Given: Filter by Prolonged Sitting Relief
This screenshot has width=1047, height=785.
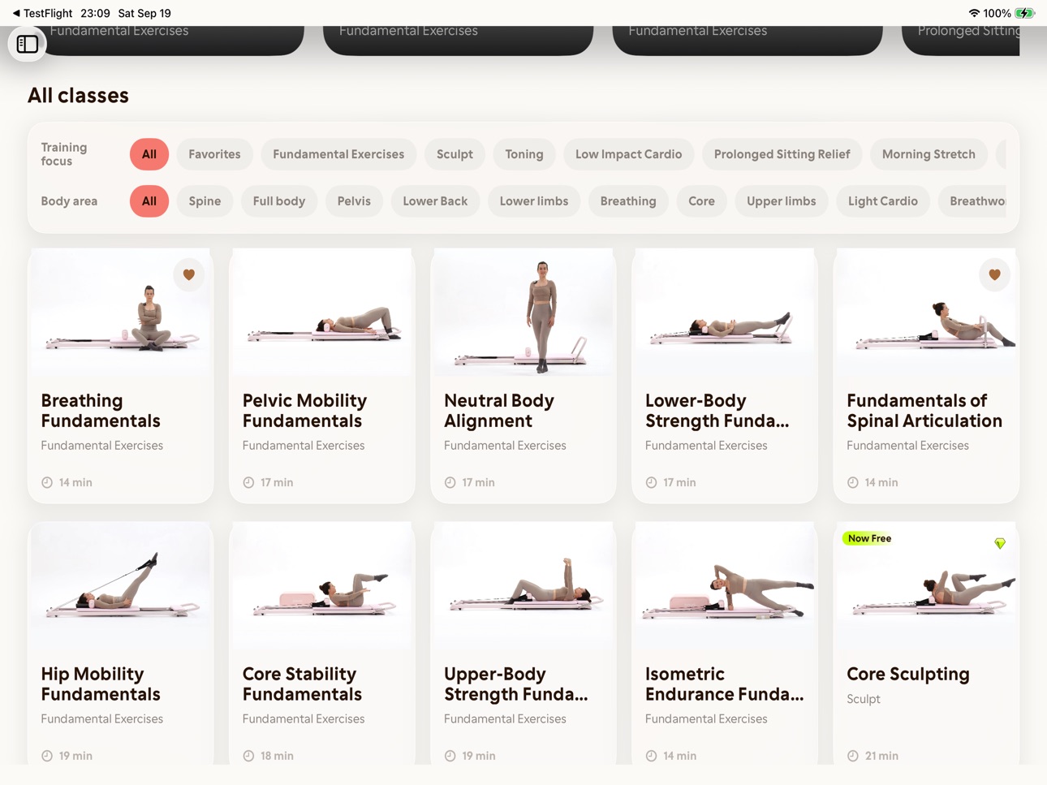Looking at the screenshot, I should click(782, 154).
